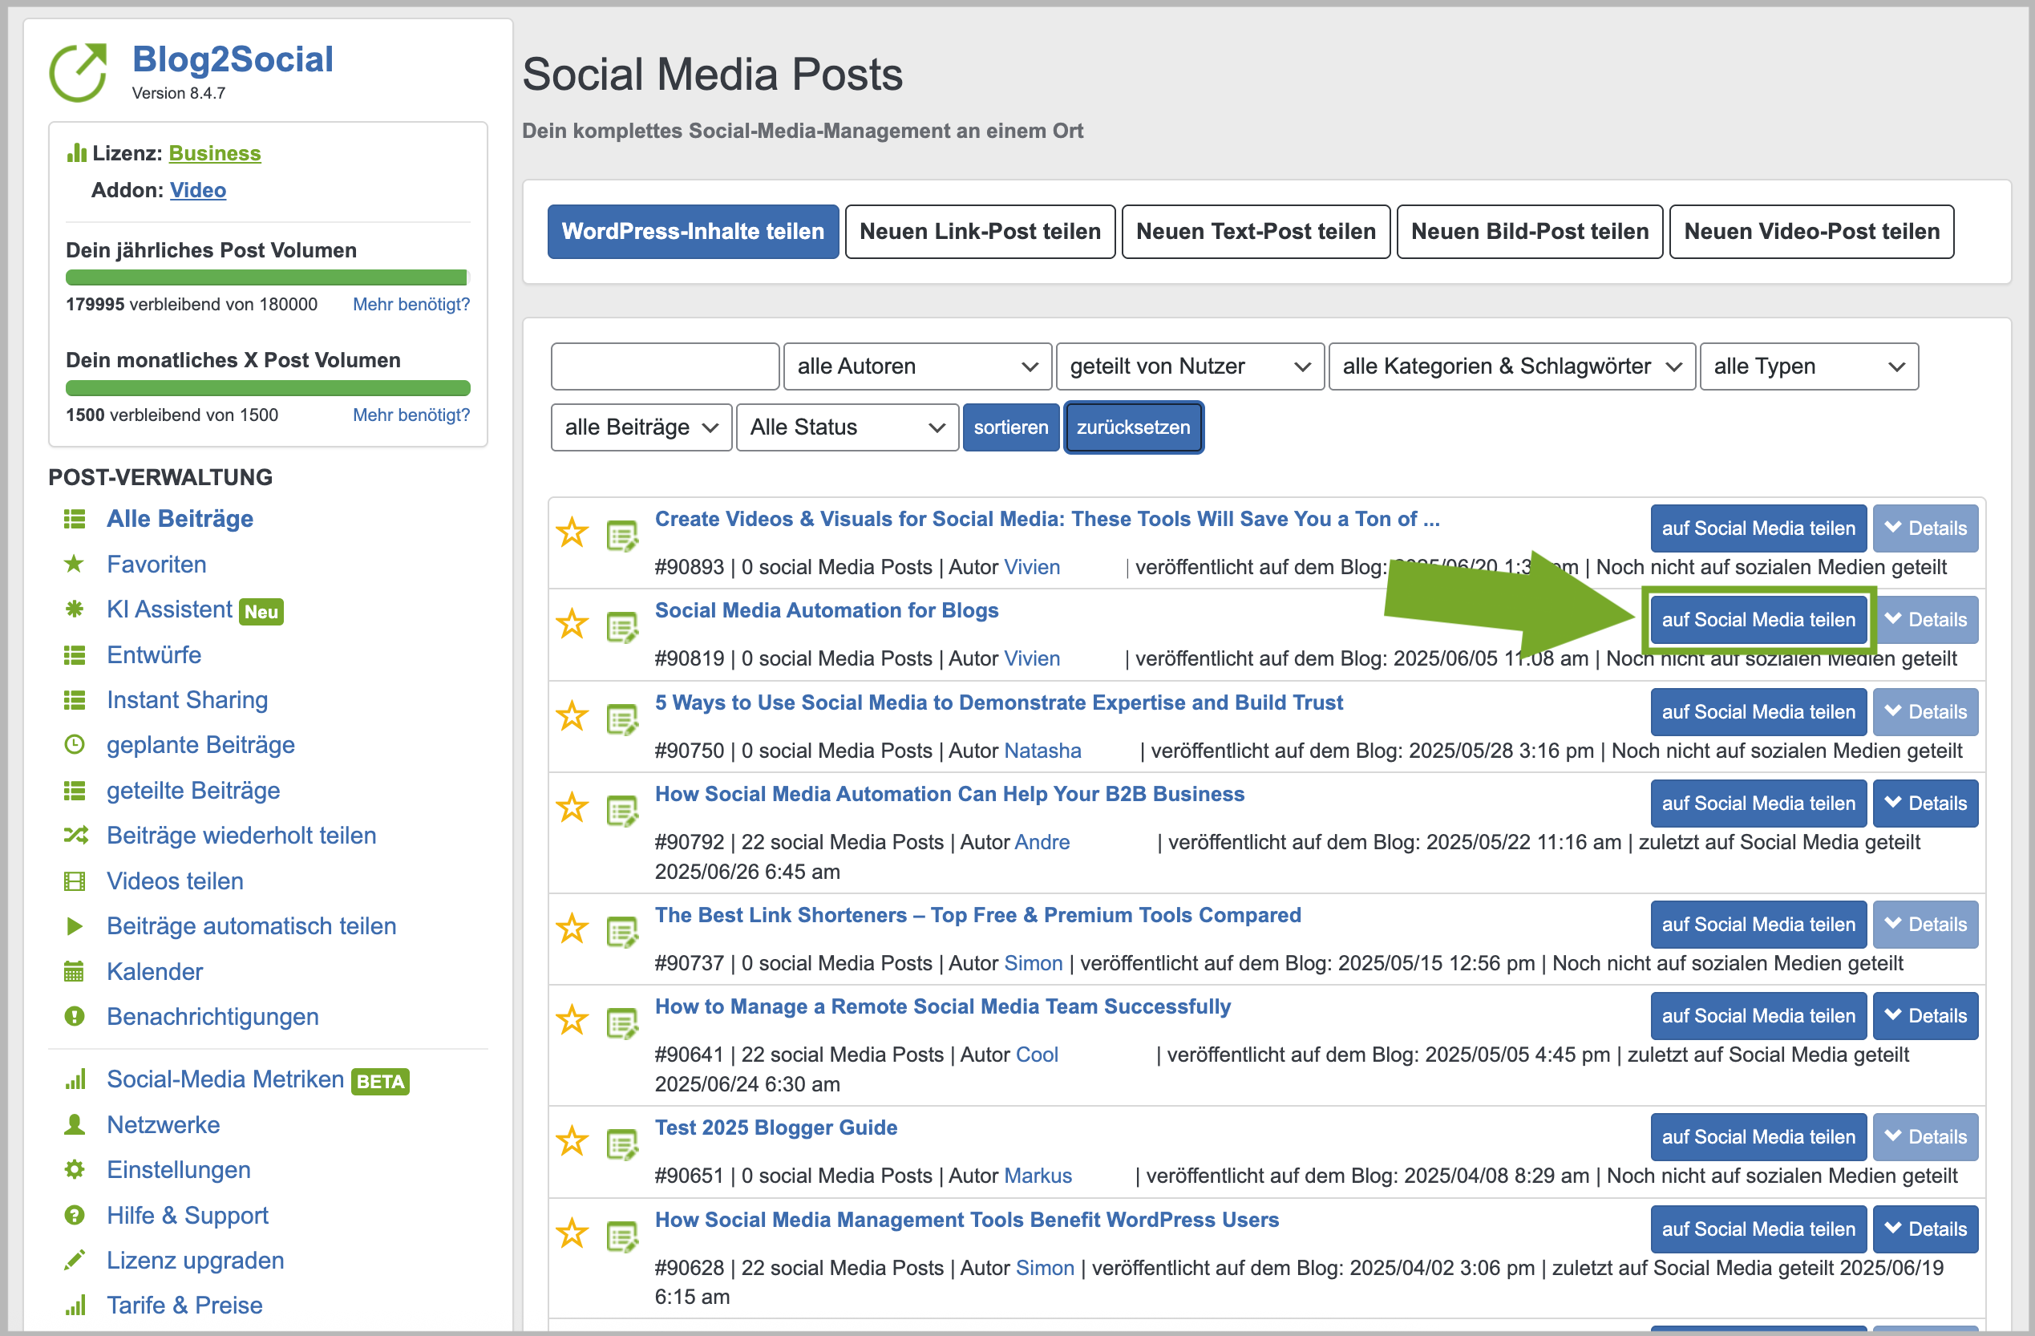
Task: Toggle favorite star for Test 2025 Blogger Guide
Action: coord(572,1141)
